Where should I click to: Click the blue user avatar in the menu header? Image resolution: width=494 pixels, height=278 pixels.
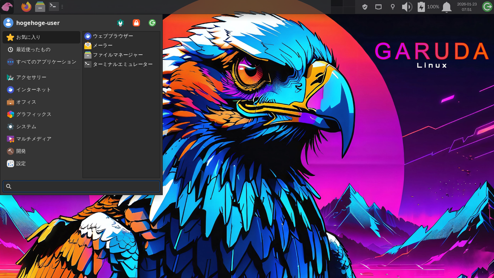(8, 23)
